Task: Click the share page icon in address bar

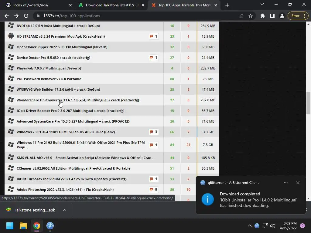Action: point(241,16)
